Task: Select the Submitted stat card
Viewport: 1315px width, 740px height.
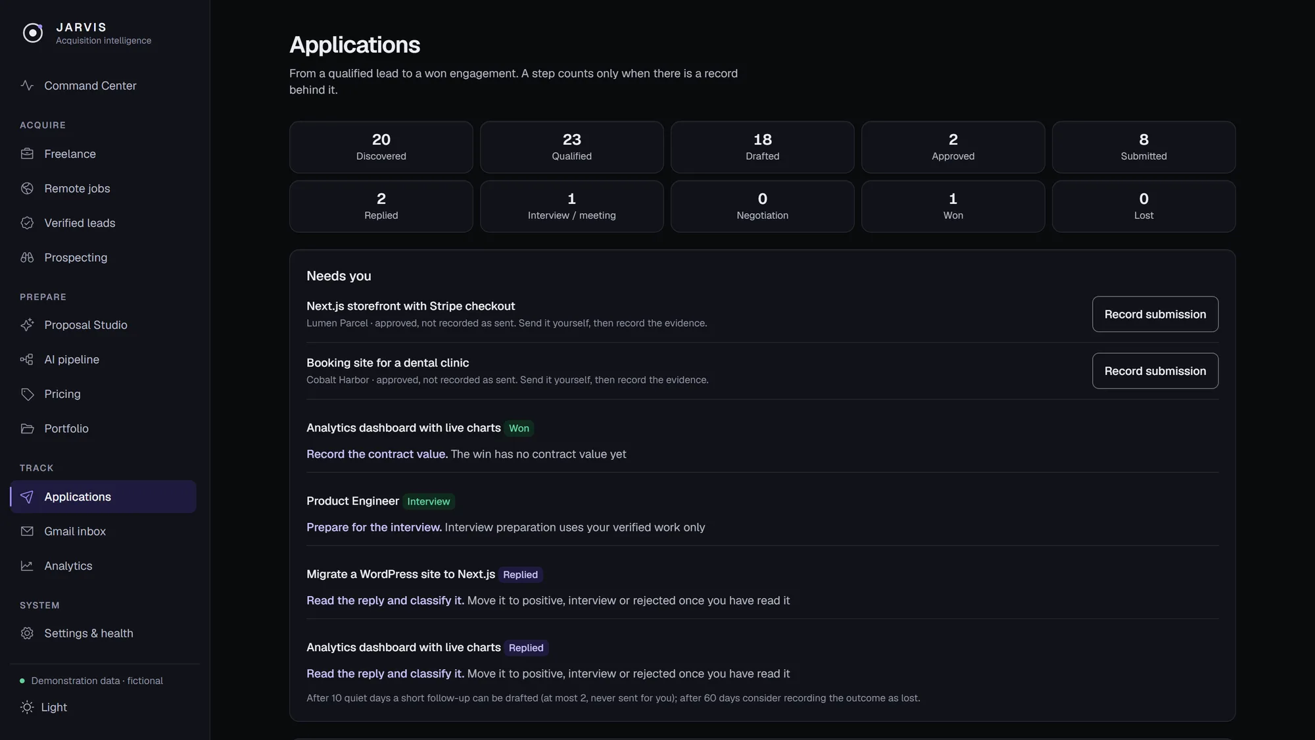Action: pos(1144,147)
